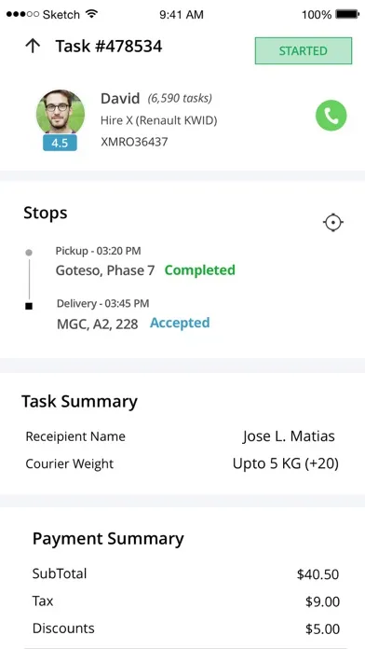365x649 pixels.
Task: Open David's profile photo
Action: (x=61, y=111)
